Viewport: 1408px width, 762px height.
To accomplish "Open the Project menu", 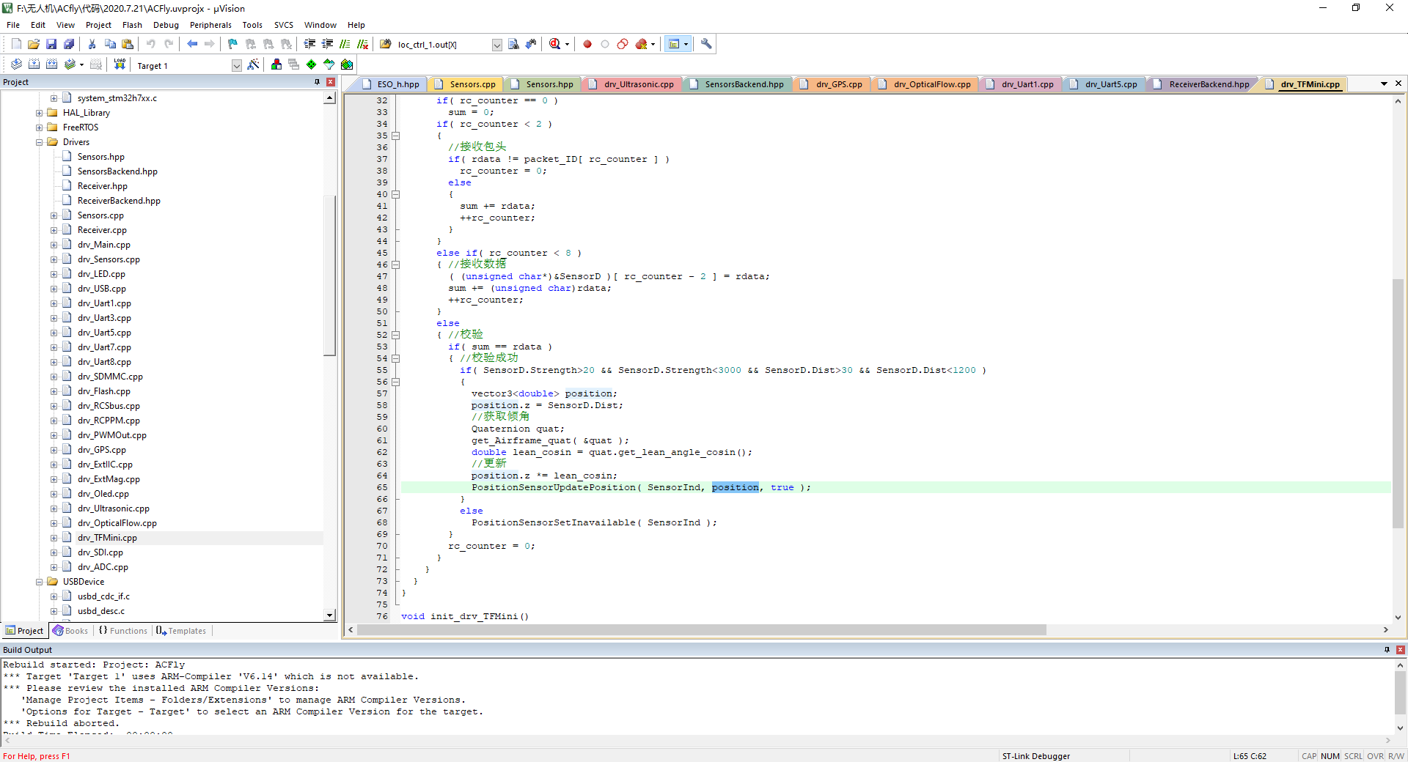I will tap(98, 25).
